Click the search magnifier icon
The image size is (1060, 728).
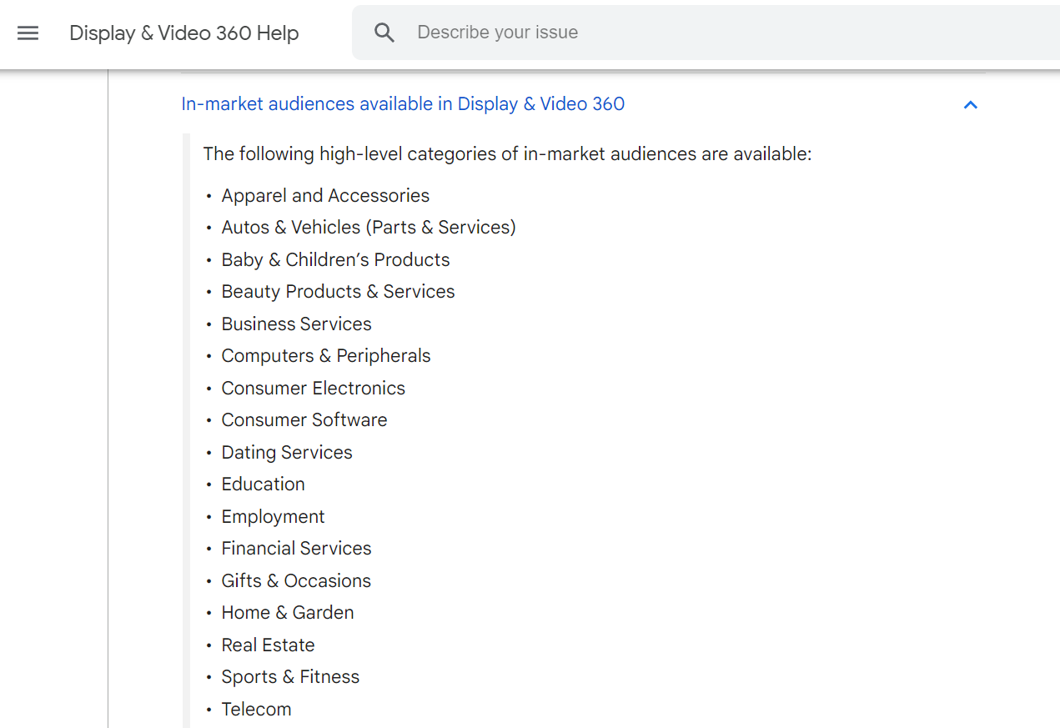tap(384, 33)
